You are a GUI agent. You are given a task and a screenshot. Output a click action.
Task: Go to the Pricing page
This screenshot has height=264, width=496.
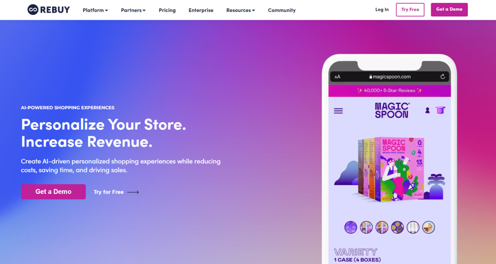pos(167,10)
